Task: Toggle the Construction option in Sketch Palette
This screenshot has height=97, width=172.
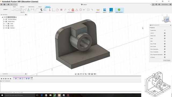Action: point(165,30)
